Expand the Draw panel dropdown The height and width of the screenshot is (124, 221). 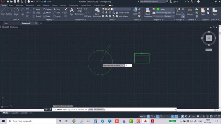click(x=16, y=20)
